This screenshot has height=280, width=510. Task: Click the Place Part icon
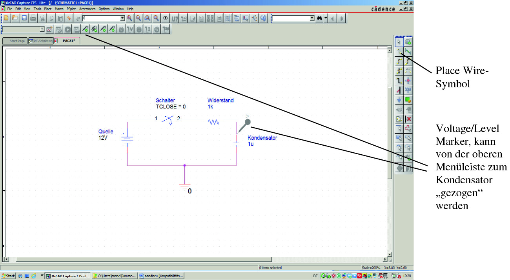coord(408,42)
